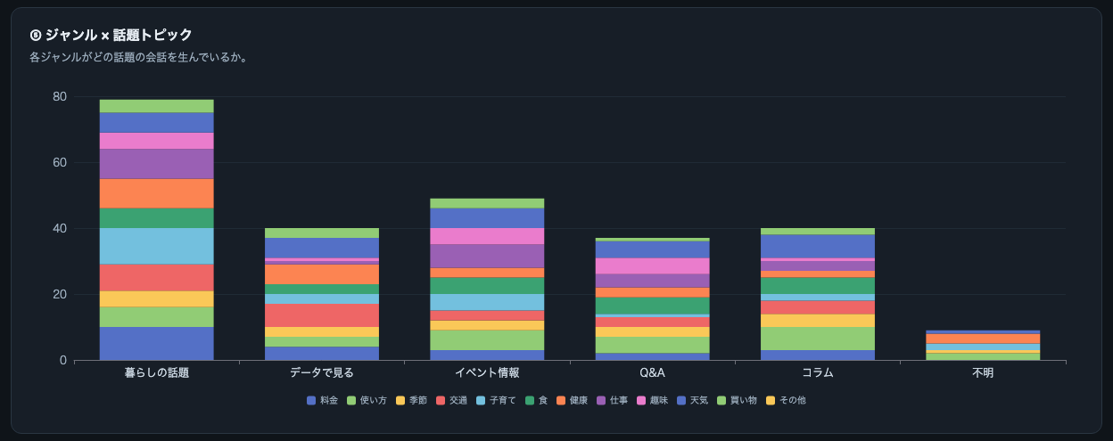Toggle the 交通 legend entry
The width and height of the screenshot is (1113, 441).
click(451, 400)
